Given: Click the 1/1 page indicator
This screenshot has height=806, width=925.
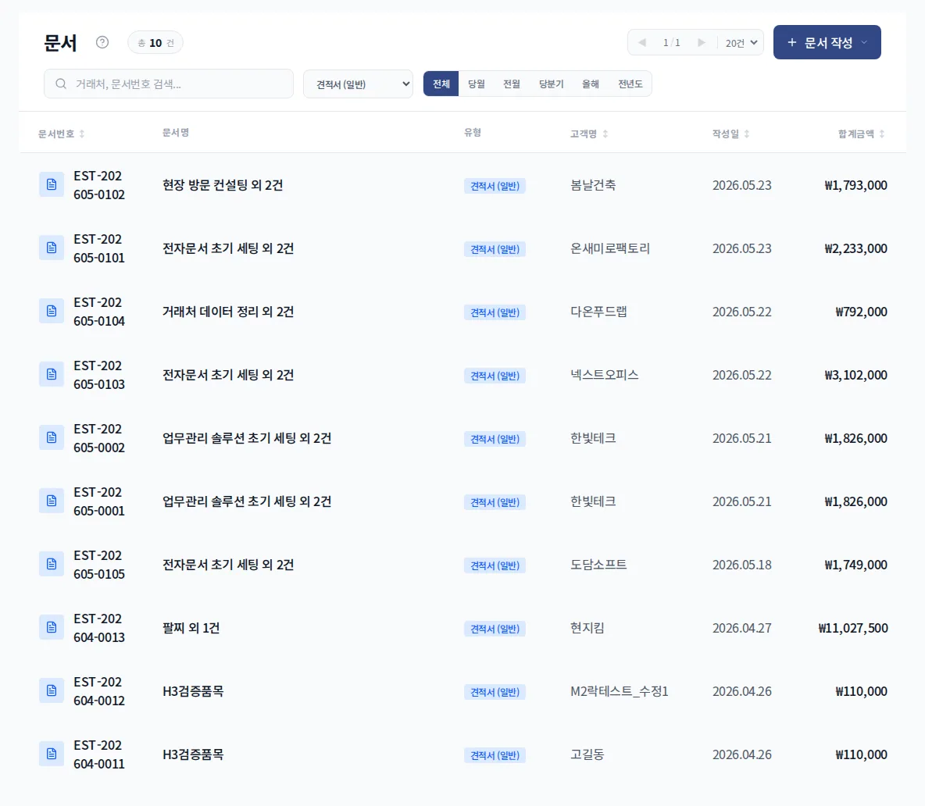Looking at the screenshot, I should pyautogui.click(x=671, y=42).
